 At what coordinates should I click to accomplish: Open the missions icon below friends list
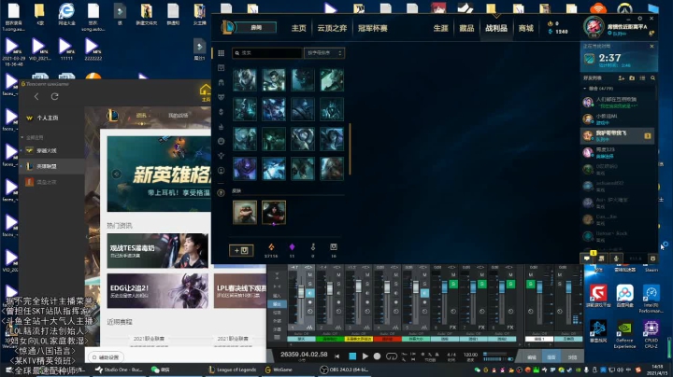[602, 258]
